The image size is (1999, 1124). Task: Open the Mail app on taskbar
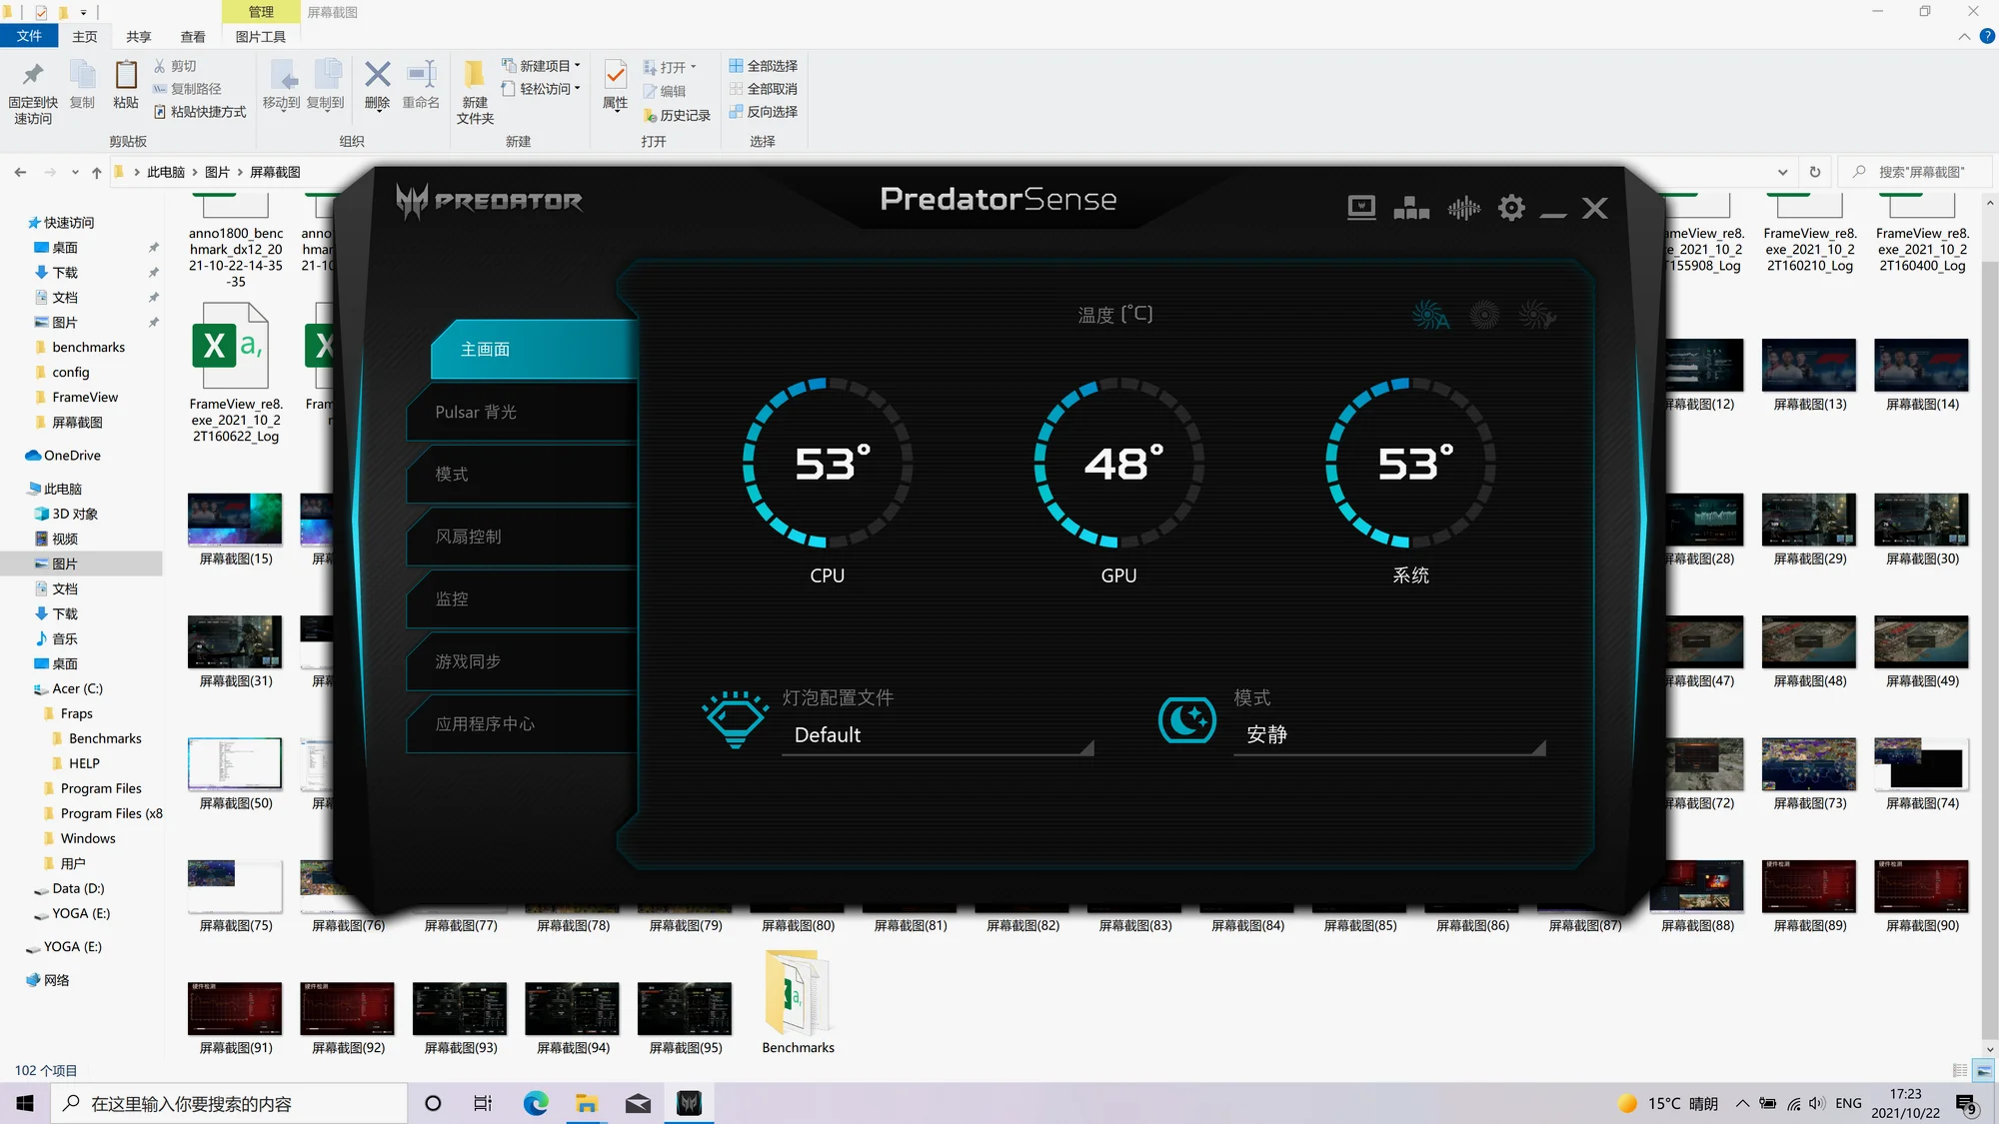[x=638, y=1103]
